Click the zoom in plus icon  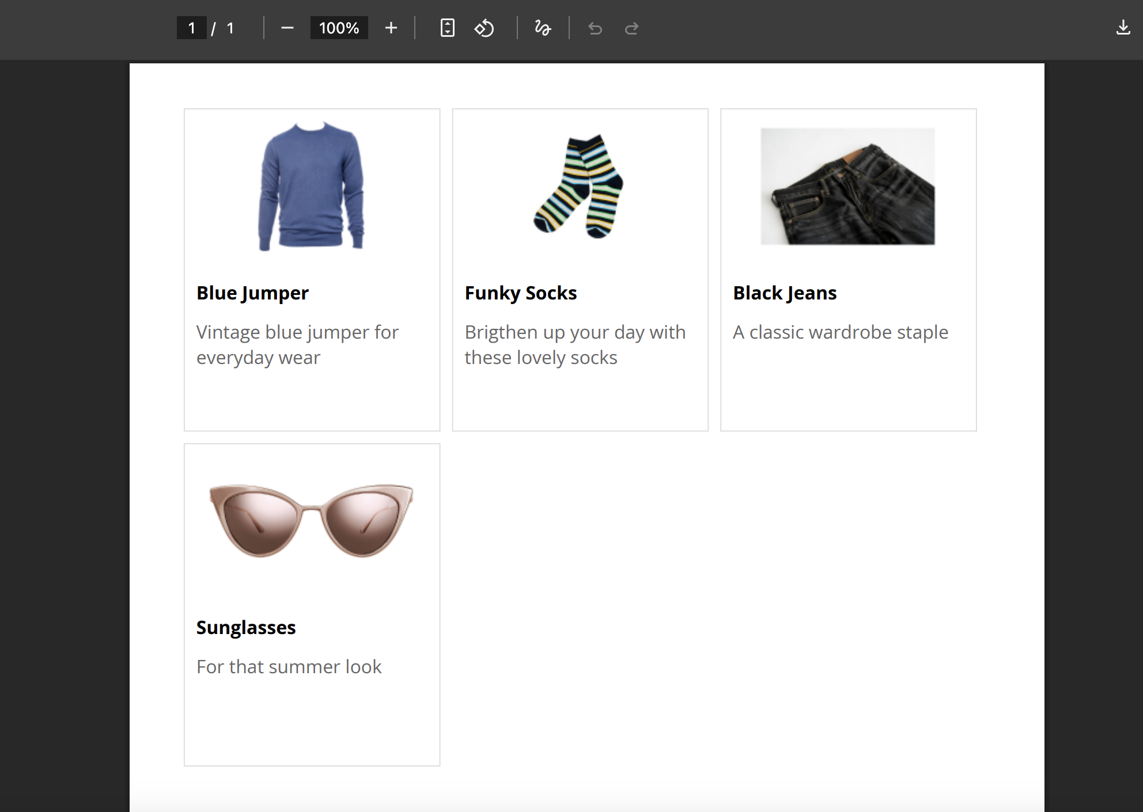click(391, 28)
